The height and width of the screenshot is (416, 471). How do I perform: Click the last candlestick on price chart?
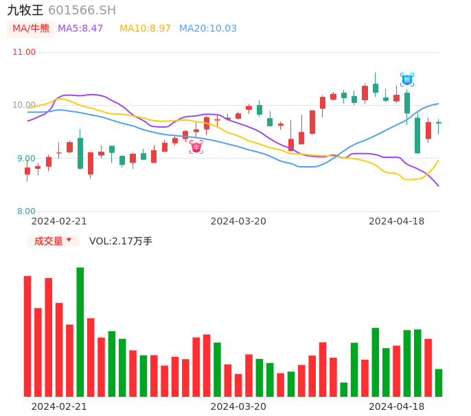tap(439, 123)
